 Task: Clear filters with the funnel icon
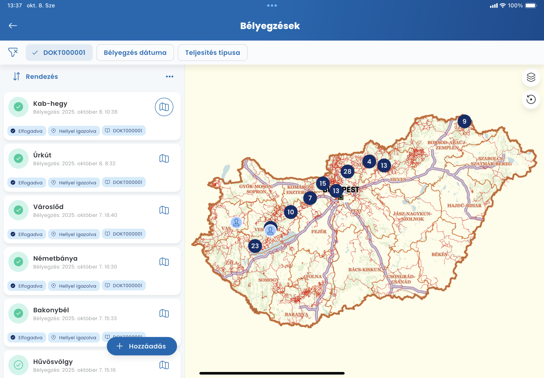(13, 52)
